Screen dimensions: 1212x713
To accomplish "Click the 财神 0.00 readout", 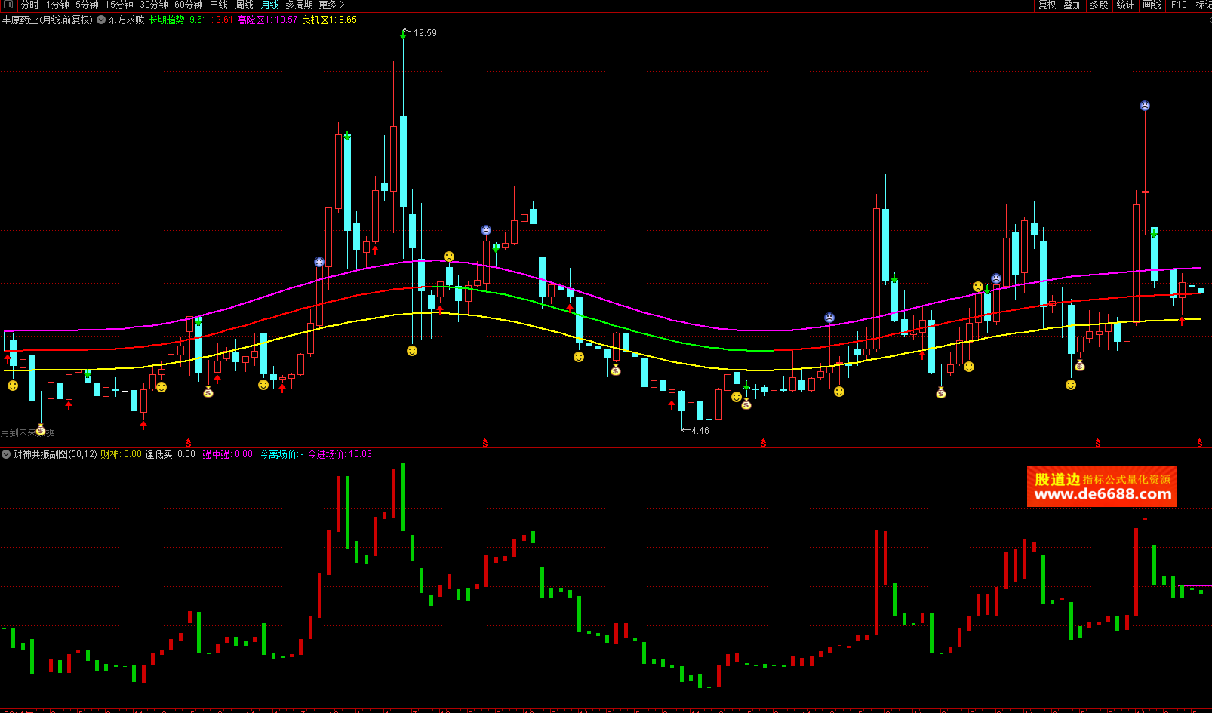I will tap(121, 454).
